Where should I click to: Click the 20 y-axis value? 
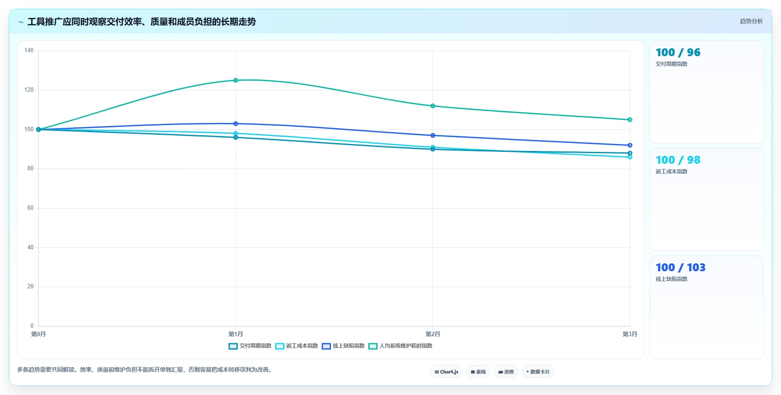(x=30, y=287)
